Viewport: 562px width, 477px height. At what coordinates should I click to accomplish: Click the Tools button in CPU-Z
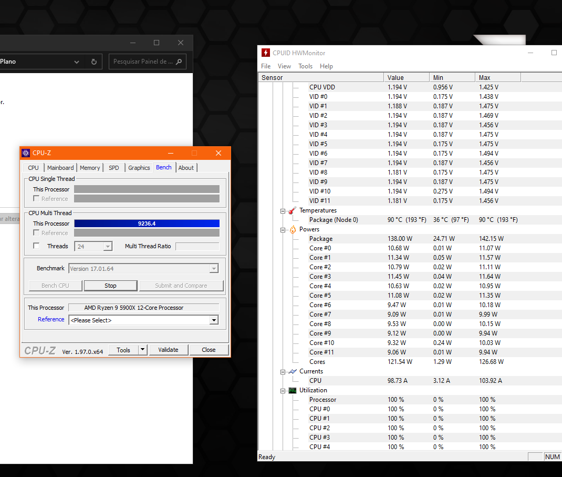[x=123, y=350]
